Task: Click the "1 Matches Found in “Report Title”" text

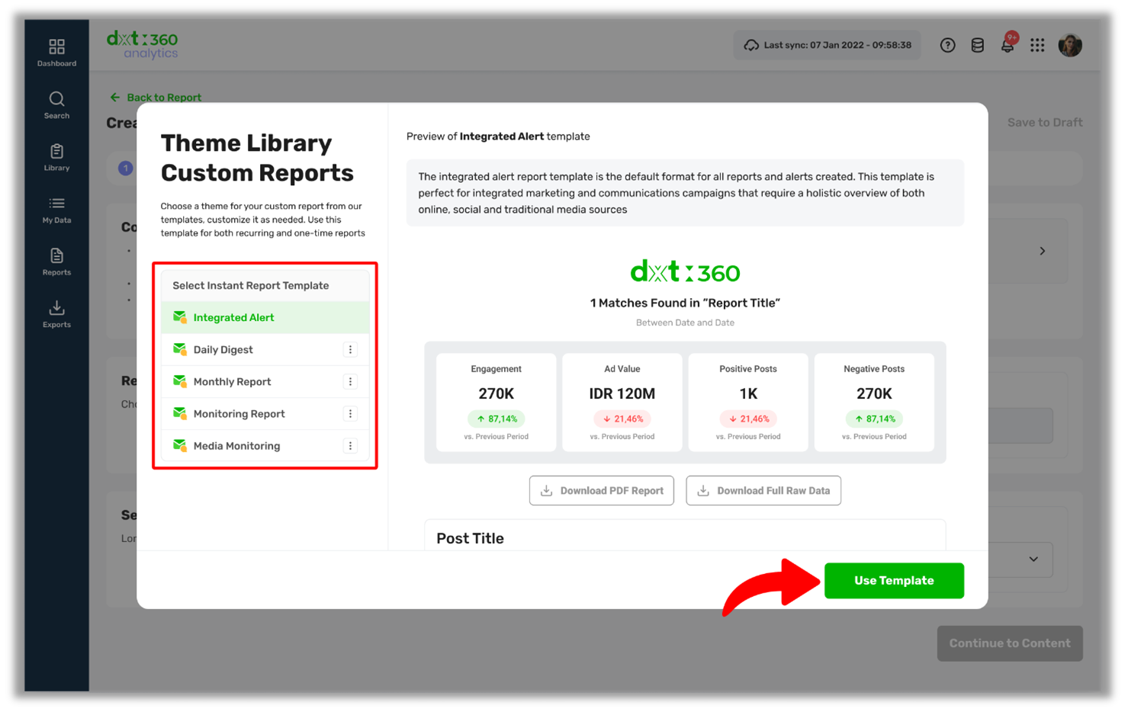Action: point(685,303)
